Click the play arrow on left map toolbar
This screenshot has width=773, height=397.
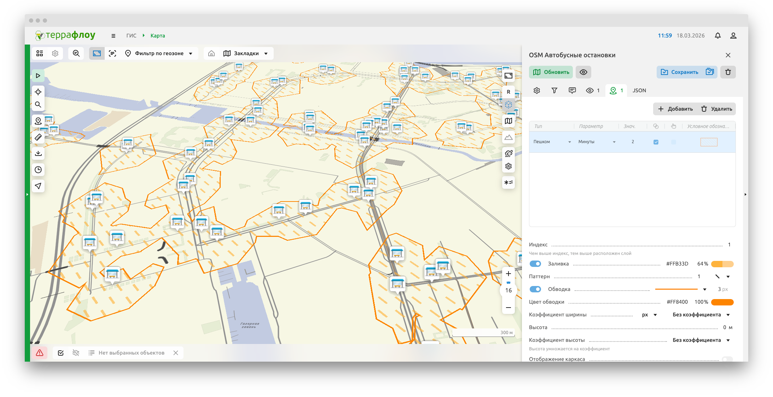point(38,76)
